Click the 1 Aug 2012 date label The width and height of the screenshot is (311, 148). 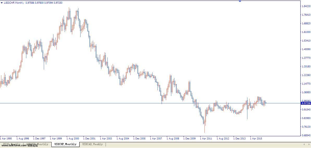[223, 138]
